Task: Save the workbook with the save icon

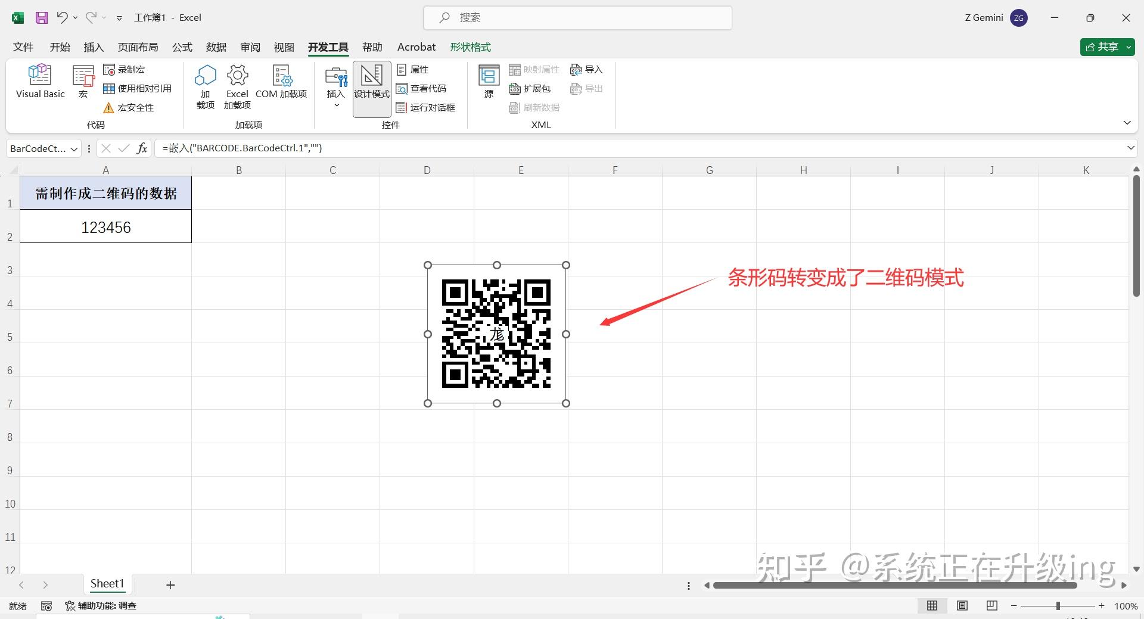Action: tap(41, 18)
